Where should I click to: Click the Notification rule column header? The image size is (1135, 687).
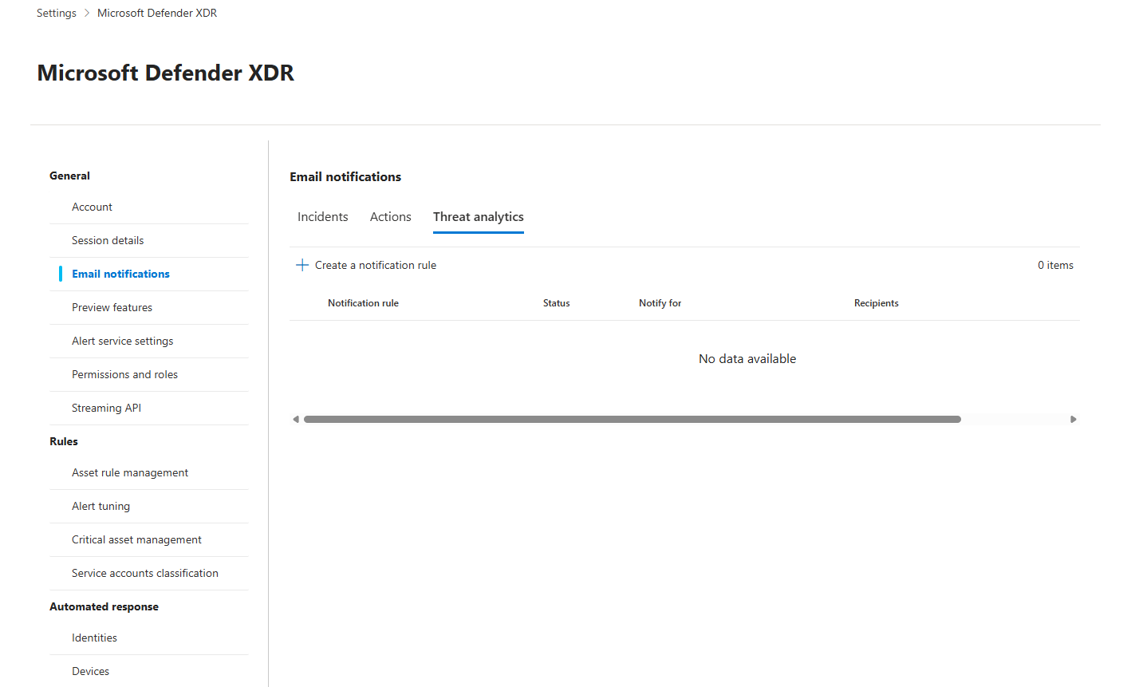[x=363, y=303]
